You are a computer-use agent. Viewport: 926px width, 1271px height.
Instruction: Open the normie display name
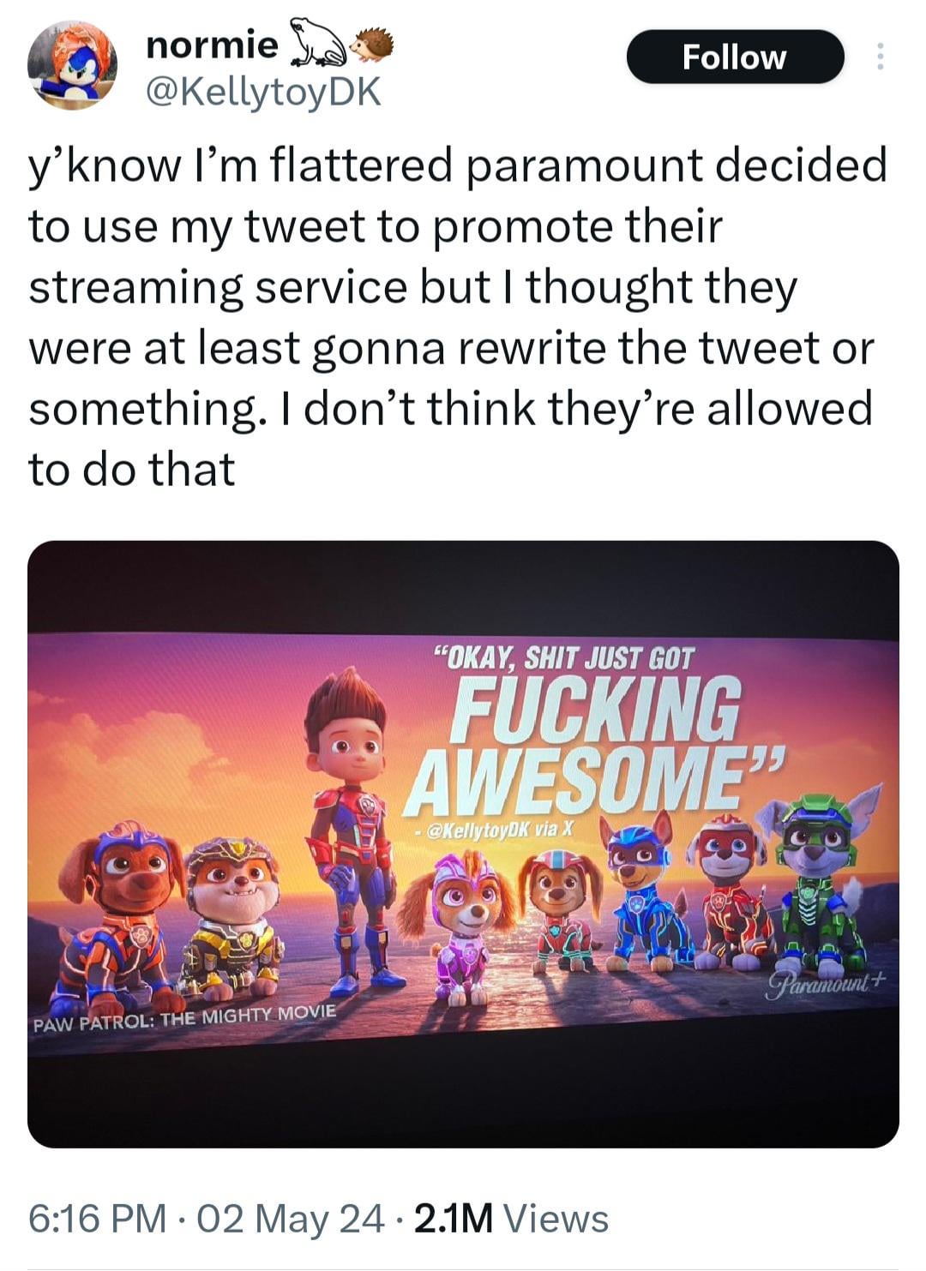(212, 45)
